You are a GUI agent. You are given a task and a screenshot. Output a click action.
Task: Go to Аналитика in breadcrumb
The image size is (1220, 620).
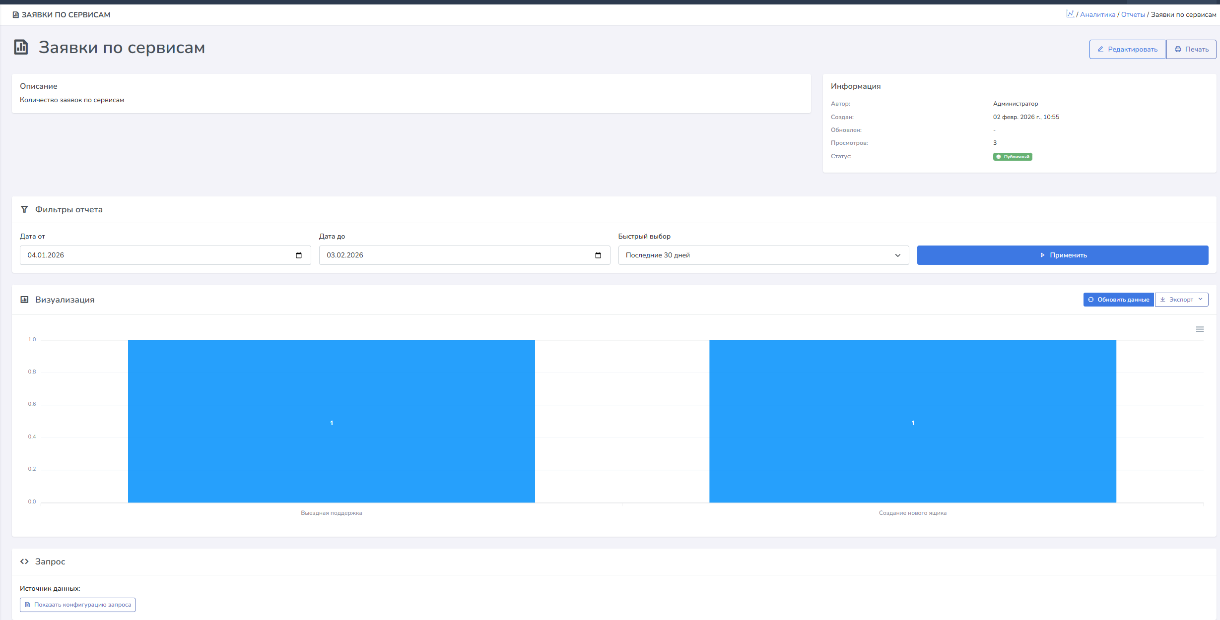(x=1097, y=15)
